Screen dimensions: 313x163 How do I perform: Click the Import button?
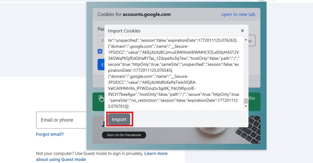point(119,119)
